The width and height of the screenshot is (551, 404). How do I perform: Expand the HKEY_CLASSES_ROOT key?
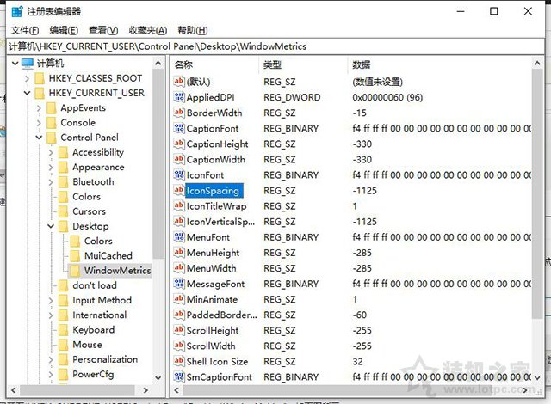pyautogui.click(x=27, y=78)
